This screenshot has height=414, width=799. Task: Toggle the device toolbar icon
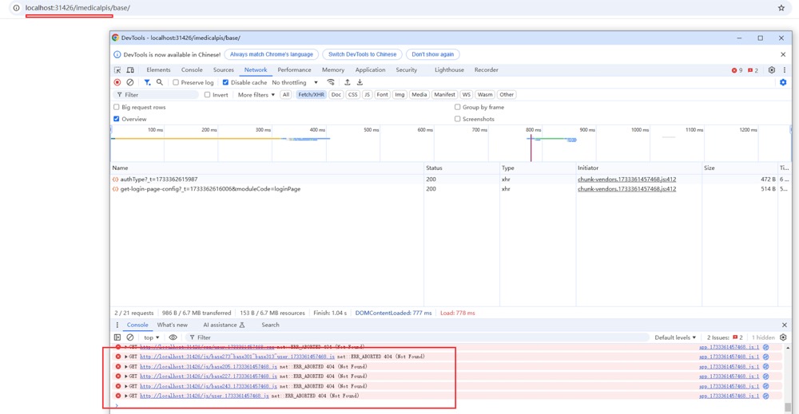[x=130, y=70]
